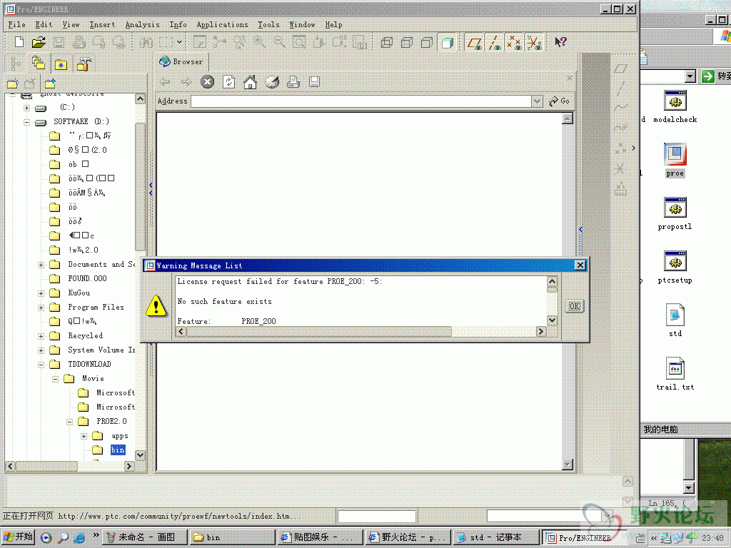Select the Shading display icon

point(447,42)
